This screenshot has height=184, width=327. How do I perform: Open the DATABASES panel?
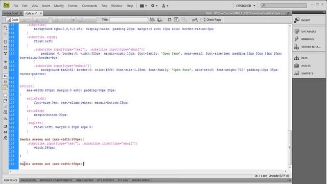[309, 32]
